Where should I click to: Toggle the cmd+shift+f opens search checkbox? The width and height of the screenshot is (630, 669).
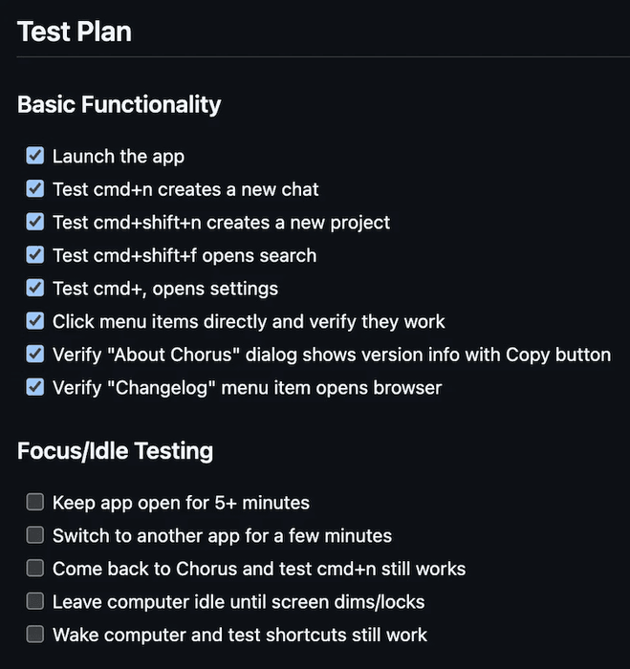(x=35, y=255)
